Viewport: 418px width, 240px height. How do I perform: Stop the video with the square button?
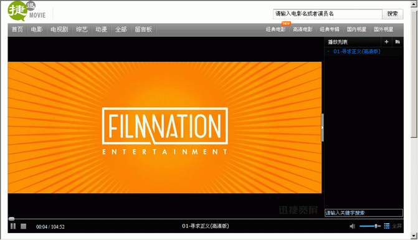point(24,226)
